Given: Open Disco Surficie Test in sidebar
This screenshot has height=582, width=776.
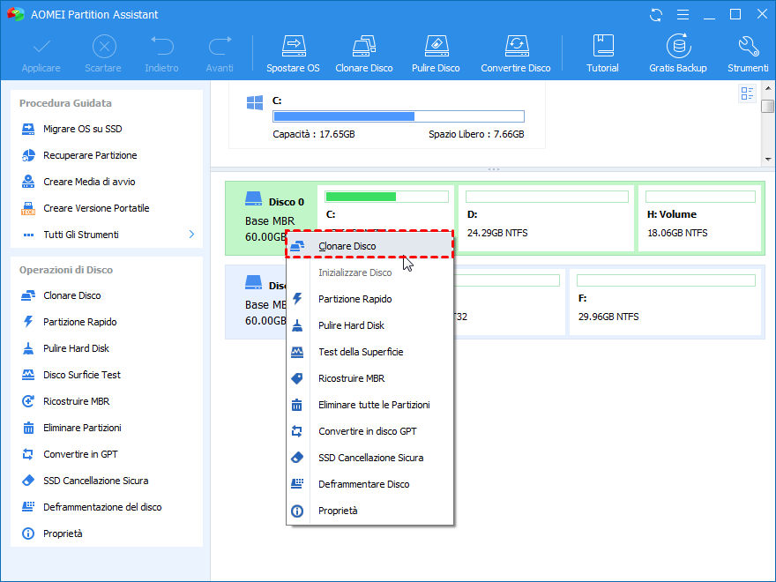Looking at the screenshot, I should pos(82,375).
